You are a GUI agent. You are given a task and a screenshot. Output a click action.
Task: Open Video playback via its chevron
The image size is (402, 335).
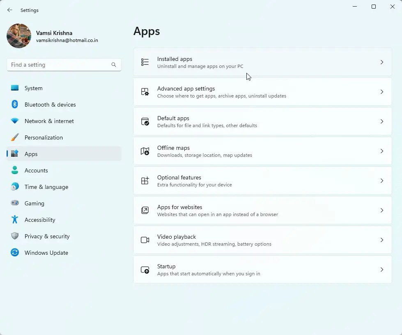(382, 240)
